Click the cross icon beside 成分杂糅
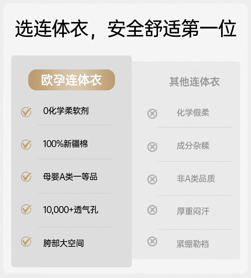251x278 pixels. point(153,147)
